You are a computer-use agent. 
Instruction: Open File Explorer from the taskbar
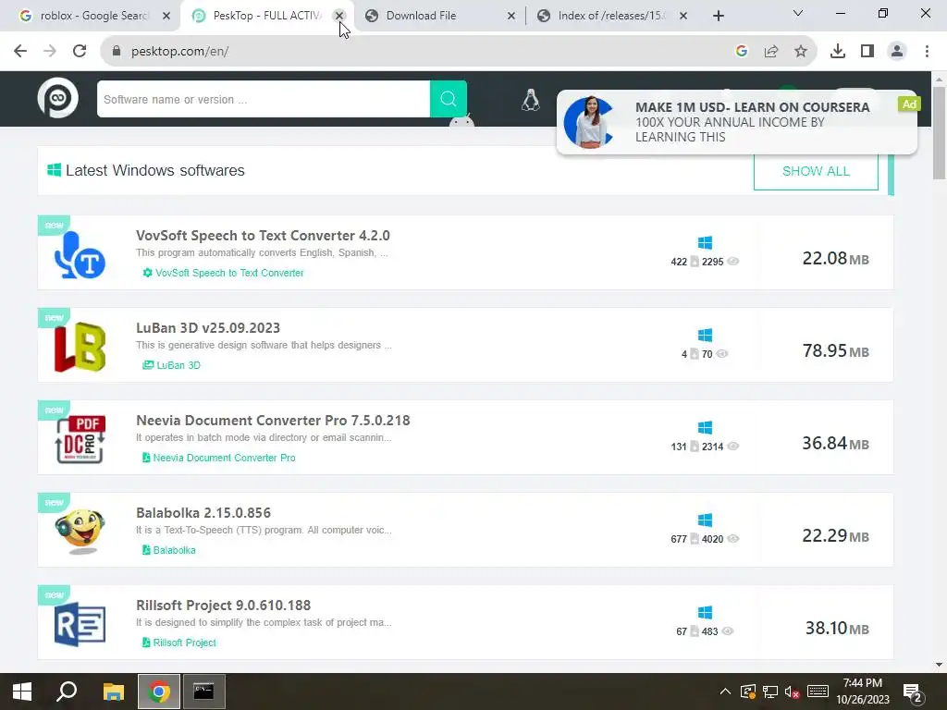pos(114,692)
